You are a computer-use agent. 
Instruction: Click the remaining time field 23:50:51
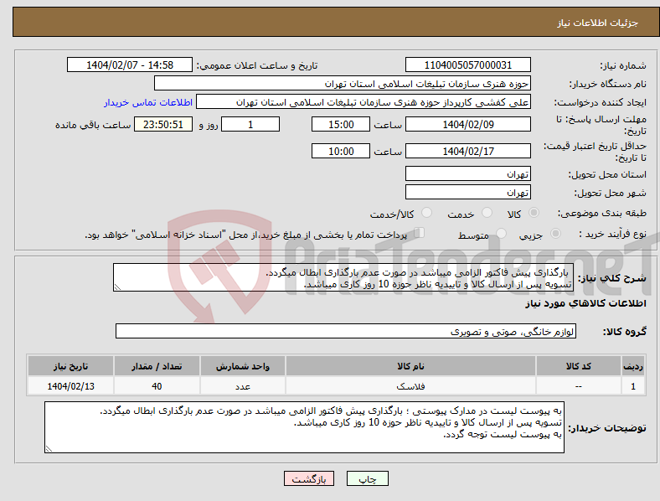click(163, 125)
